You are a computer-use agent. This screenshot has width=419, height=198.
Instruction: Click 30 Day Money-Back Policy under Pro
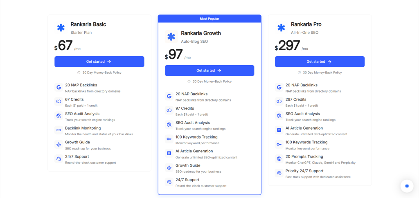pos(322,73)
